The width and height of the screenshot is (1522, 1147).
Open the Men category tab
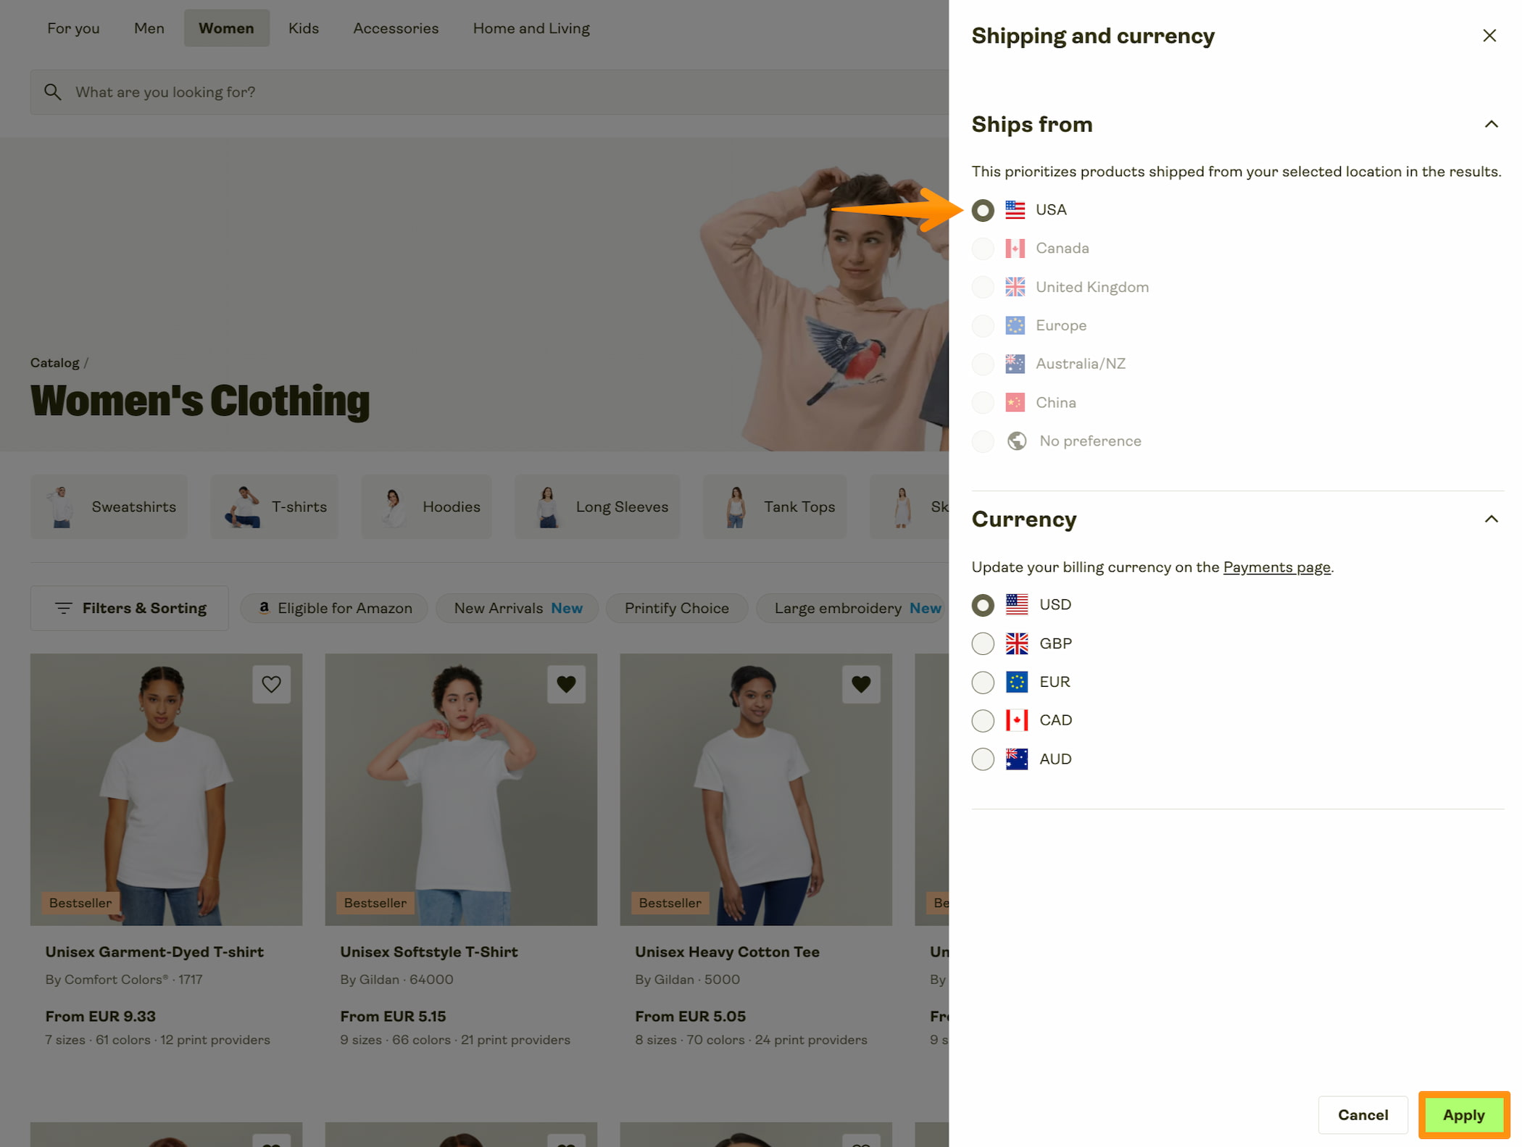coord(149,28)
